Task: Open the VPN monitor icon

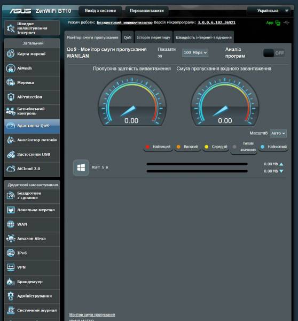Action: 11,267
